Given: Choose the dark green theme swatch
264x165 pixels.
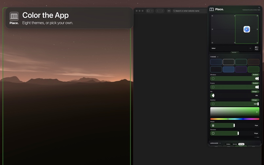Looking at the screenshot, I should [254, 69].
